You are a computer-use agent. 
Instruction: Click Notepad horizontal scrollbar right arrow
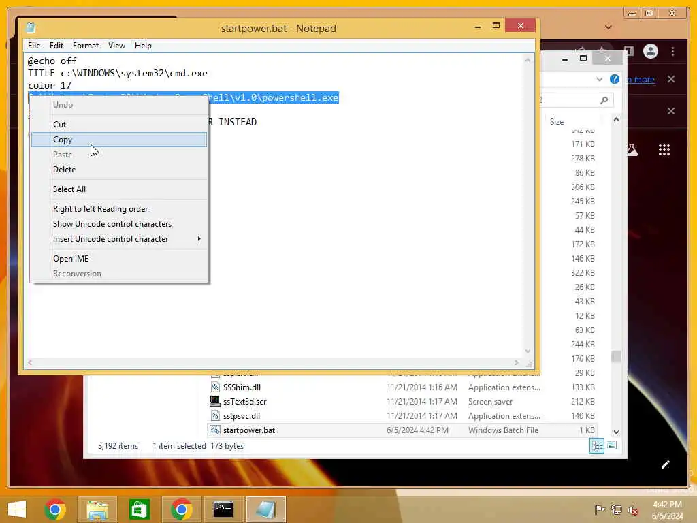[517, 363]
